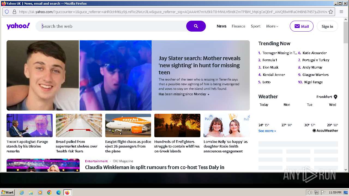
Task: Open the supermarket trolley bread story image
Action: pos(79,125)
